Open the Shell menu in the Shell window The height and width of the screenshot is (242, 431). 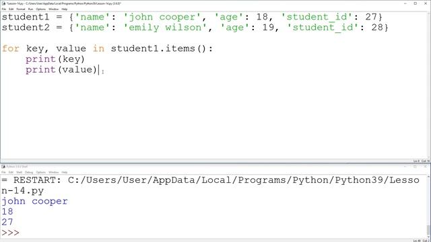pos(19,172)
